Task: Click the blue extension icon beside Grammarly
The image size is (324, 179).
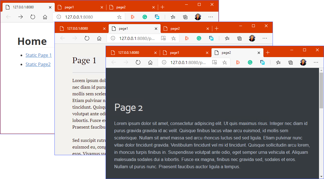Action: pos(262,62)
